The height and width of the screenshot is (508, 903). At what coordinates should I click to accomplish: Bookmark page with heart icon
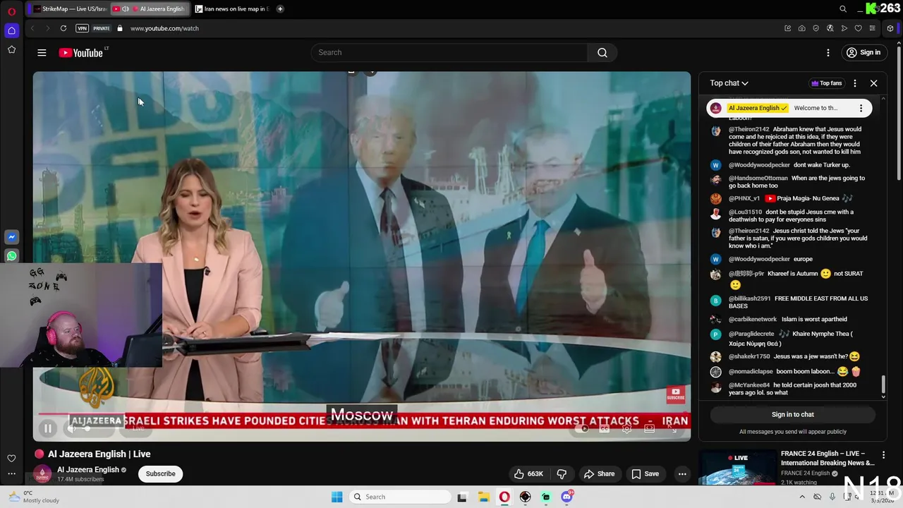click(x=858, y=28)
